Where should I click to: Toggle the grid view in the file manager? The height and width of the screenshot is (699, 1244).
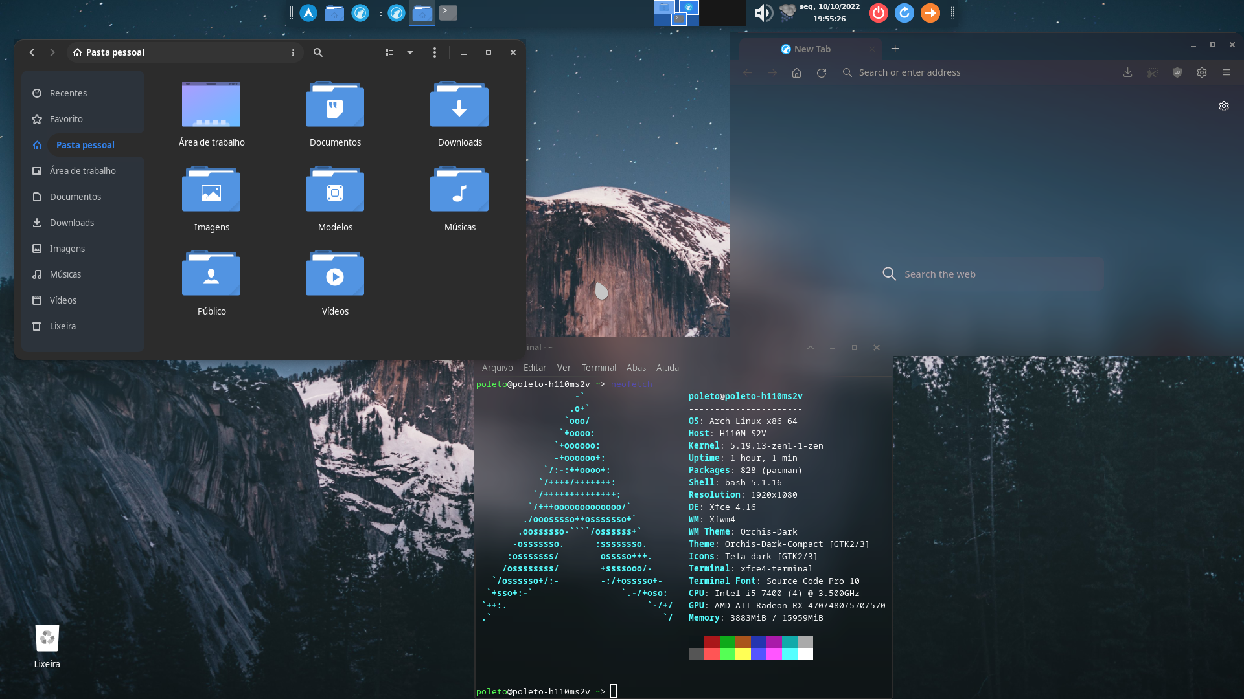[389, 52]
